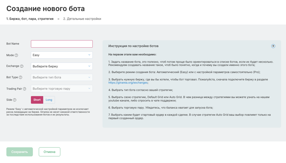Open the 'Выберите биржу' exchange dropdown
286x163 pixels.
point(62,66)
